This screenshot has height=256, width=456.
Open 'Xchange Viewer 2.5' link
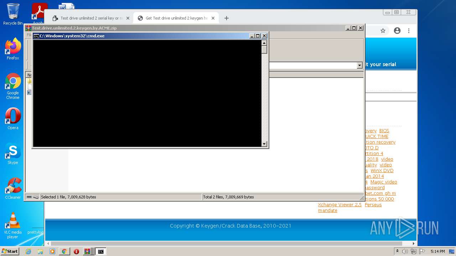[x=340, y=205]
